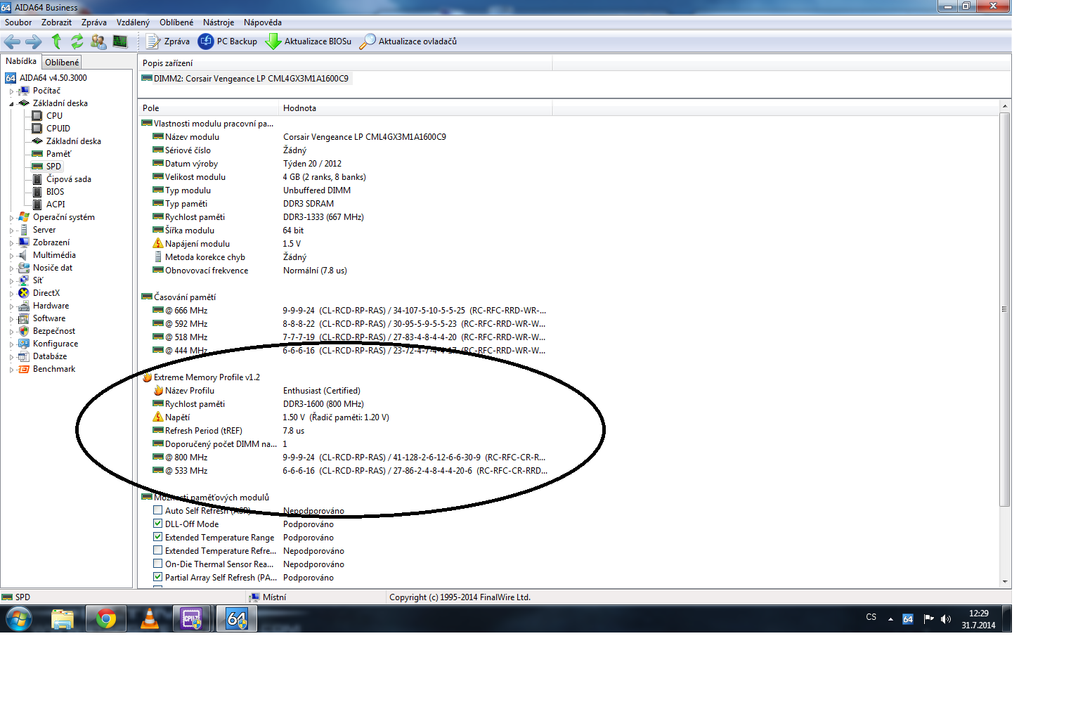The height and width of the screenshot is (707, 1071).
Task: Open the Paměť memory icon in tree
Action: (37, 154)
